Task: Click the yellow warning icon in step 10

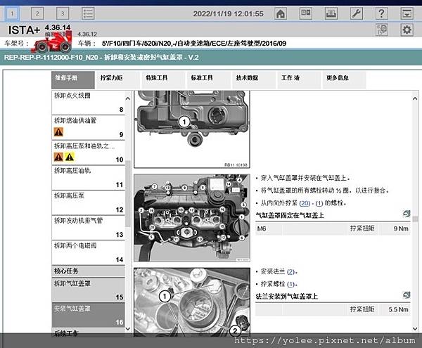Action: click(70, 157)
